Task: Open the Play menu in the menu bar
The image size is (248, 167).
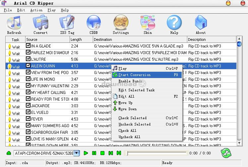Action: point(52,10)
